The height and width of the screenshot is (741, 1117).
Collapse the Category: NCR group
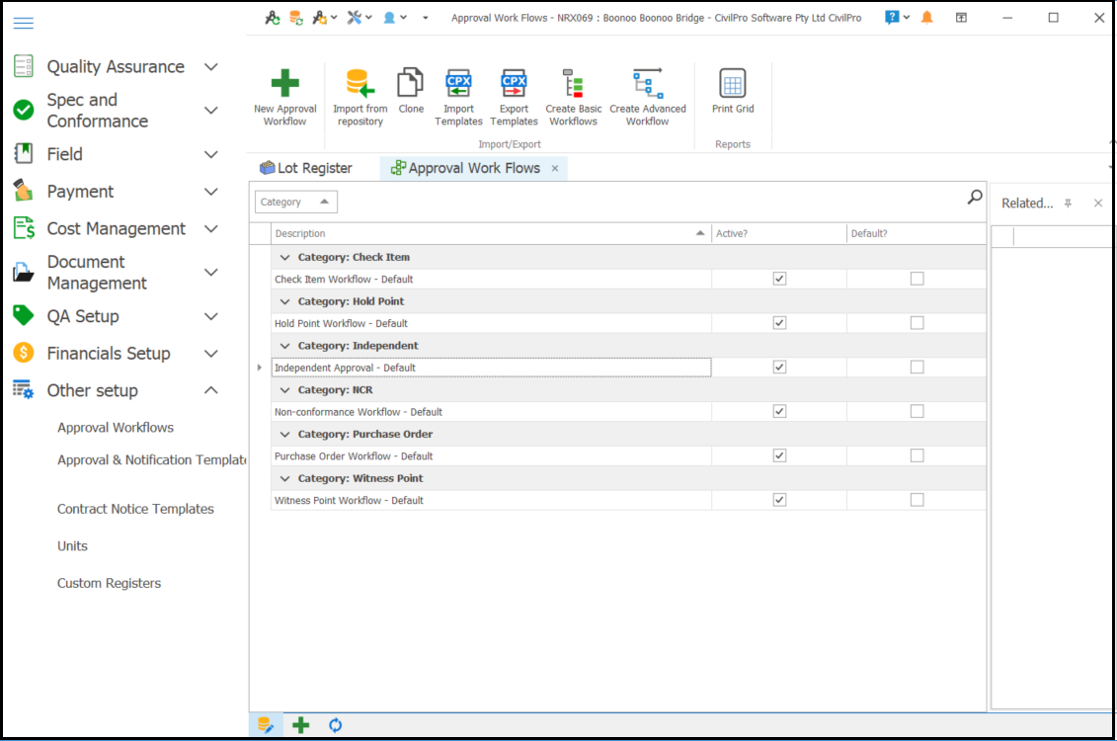285,390
